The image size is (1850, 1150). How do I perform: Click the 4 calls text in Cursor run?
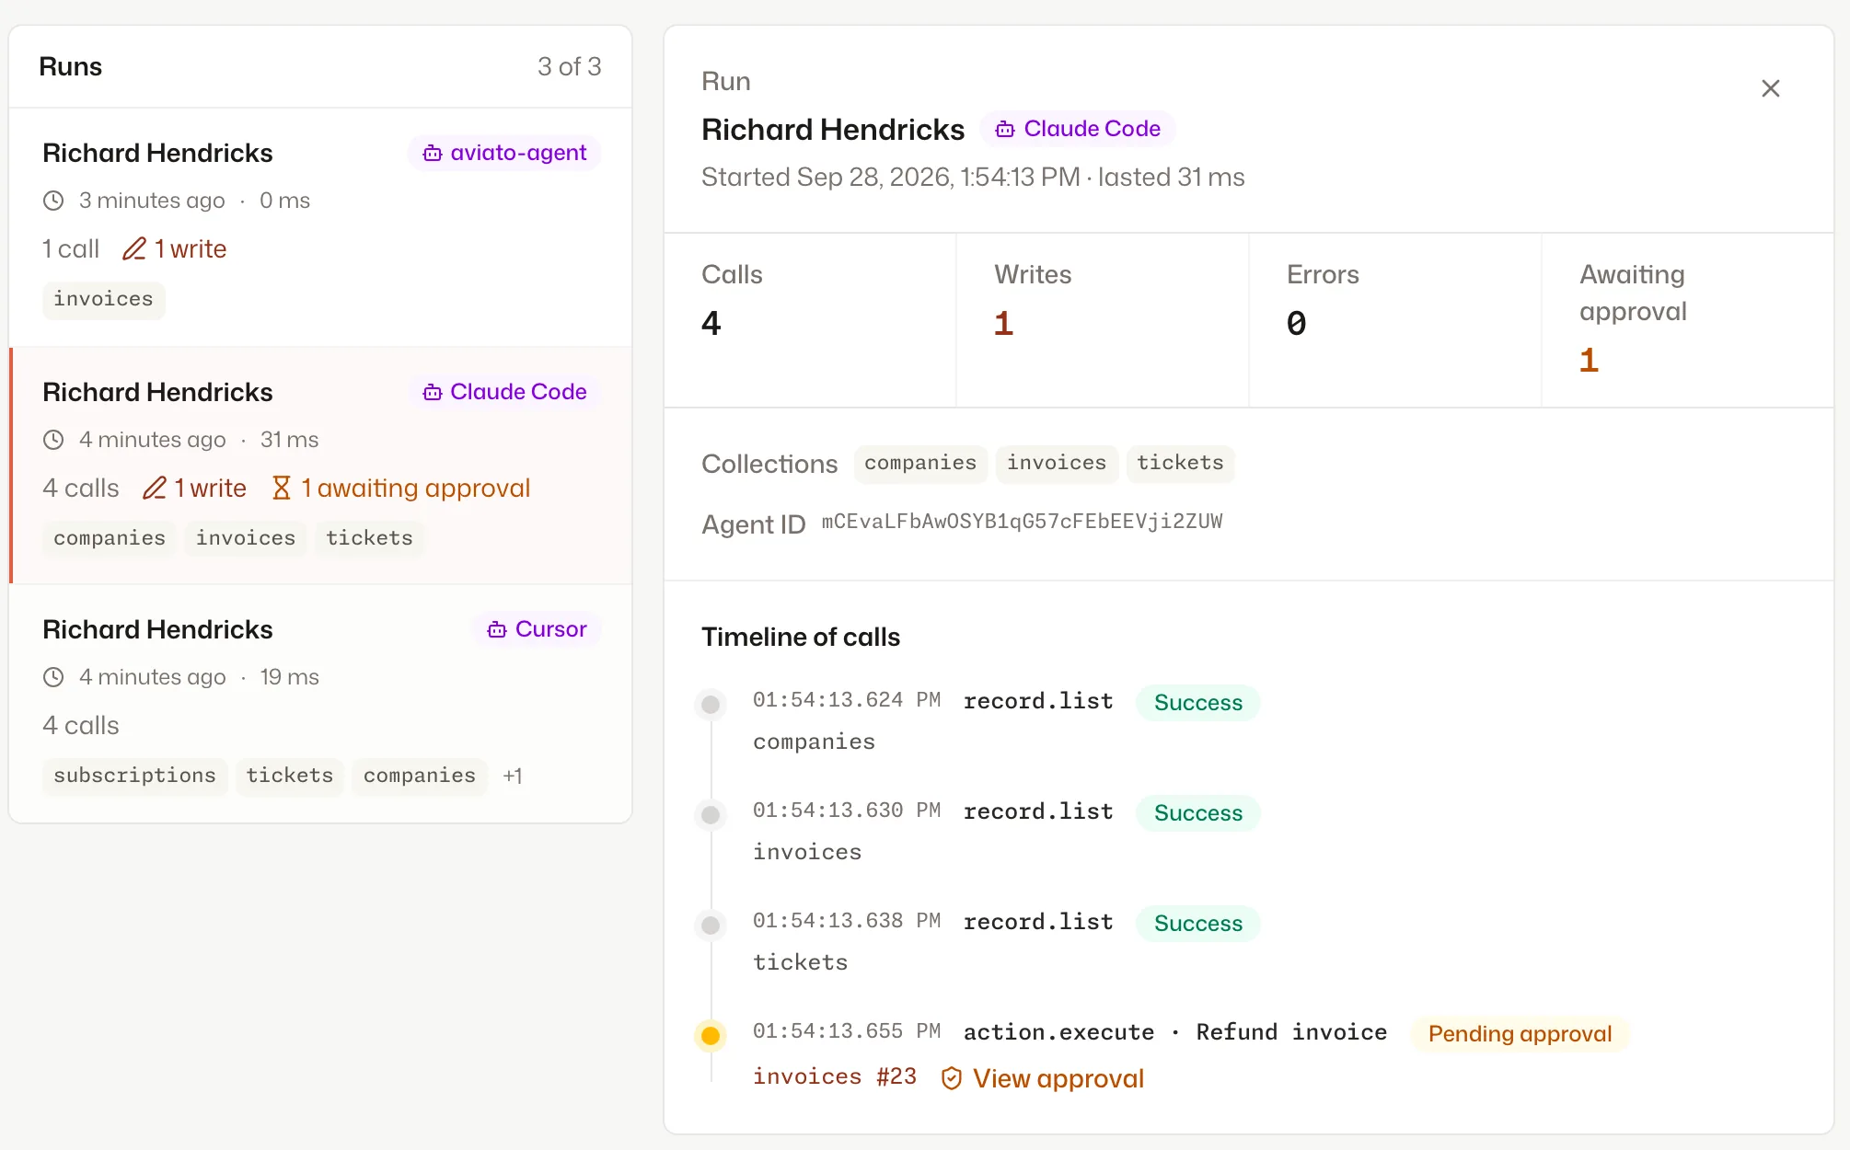pos(81,726)
